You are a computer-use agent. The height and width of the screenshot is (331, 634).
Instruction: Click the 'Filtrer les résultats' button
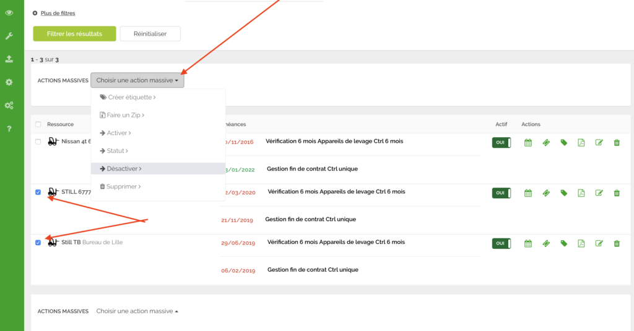[74, 34]
